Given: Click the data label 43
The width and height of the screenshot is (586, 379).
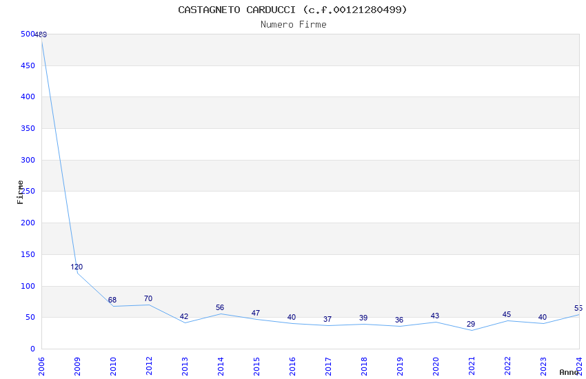Looking at the screenshot, I should point(434,316).
